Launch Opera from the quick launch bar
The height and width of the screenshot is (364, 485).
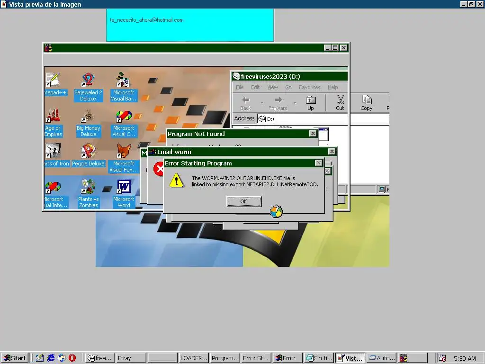[72, 358]
